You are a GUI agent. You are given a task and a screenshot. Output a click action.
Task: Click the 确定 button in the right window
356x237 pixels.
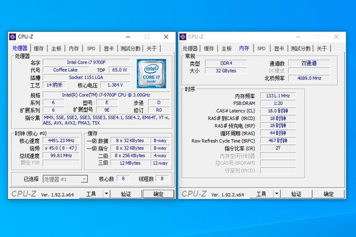(328, 194)
